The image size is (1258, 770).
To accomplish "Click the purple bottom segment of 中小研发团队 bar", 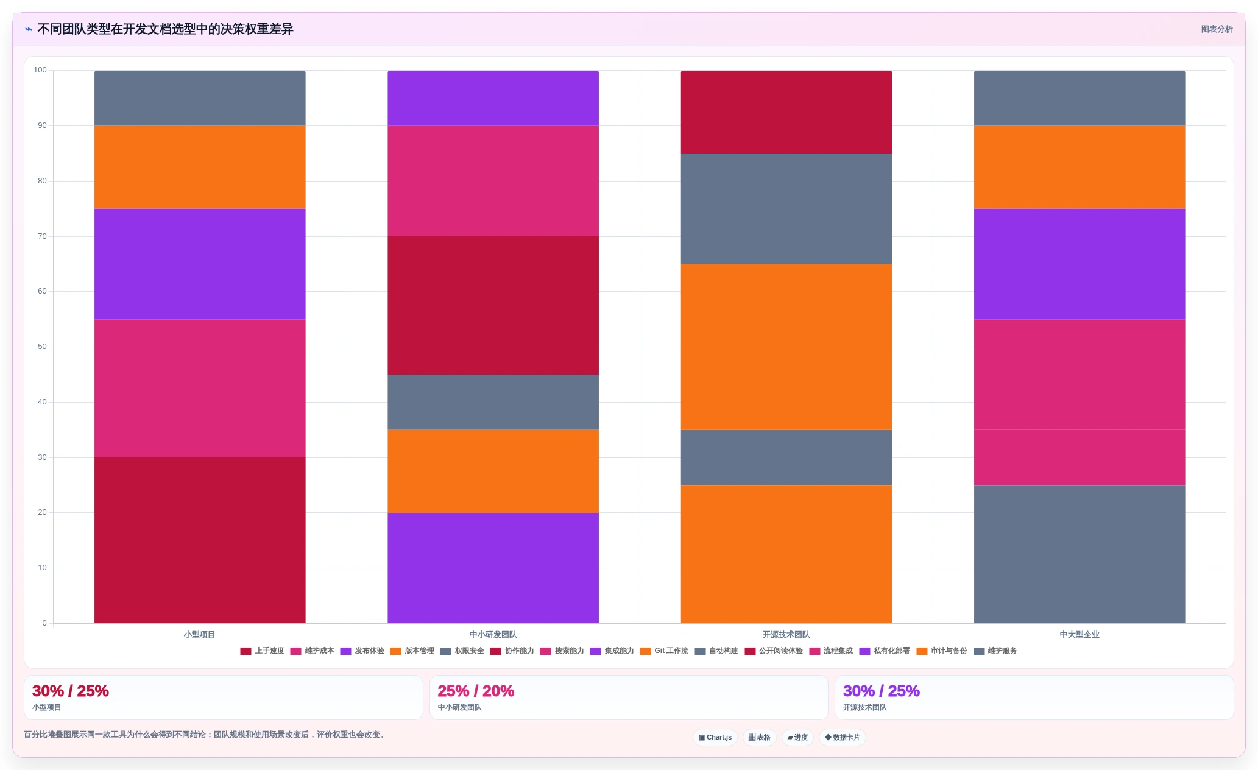I will [493, 568].
